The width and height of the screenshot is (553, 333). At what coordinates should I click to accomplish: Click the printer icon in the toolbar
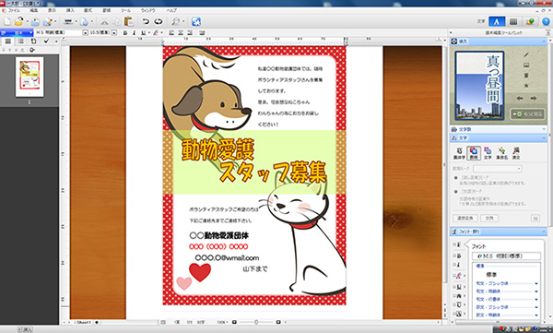coord(68,21)
